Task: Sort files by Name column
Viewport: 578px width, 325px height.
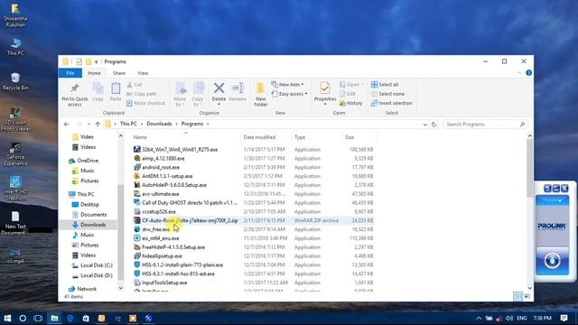Action: pyautogui.click(x=185, y=137)
